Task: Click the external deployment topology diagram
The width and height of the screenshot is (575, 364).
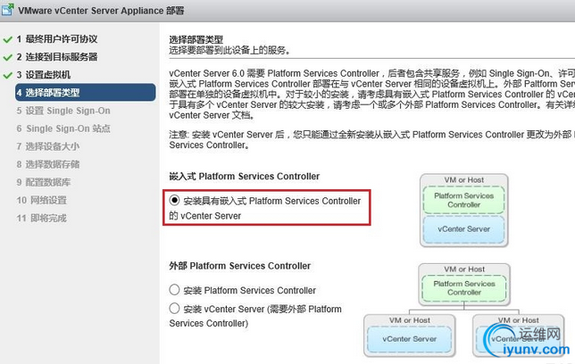Action: (464, 310)
